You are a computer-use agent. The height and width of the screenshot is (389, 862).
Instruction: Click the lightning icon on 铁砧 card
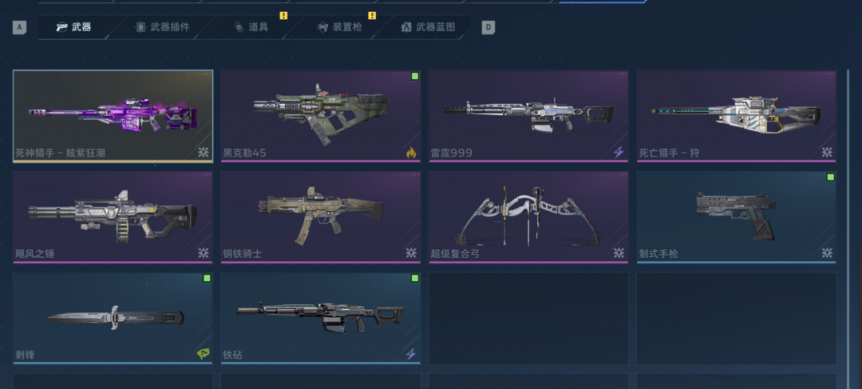[x=411, y=355]
